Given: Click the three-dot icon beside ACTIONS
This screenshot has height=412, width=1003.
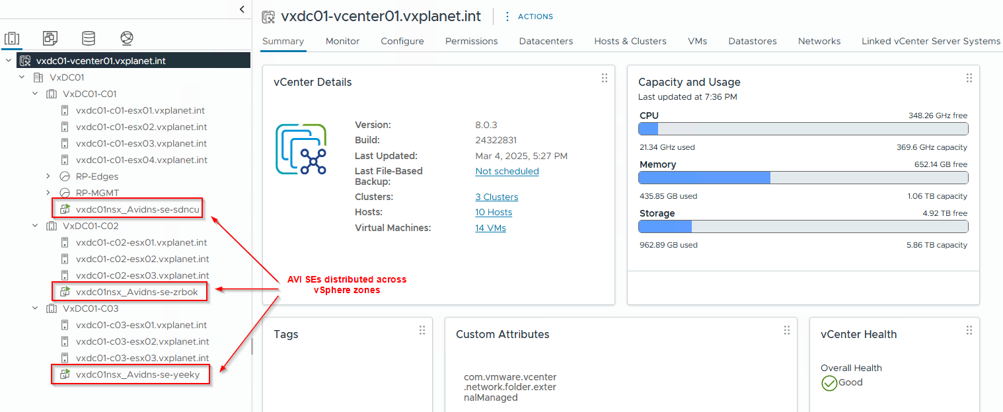Looking at the screenshot, I should pos(507,17).
